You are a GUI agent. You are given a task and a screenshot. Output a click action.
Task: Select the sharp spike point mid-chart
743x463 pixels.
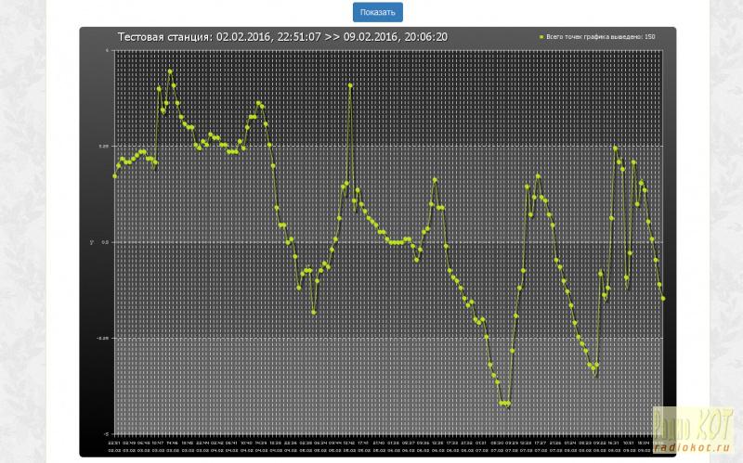pos(350,85)
